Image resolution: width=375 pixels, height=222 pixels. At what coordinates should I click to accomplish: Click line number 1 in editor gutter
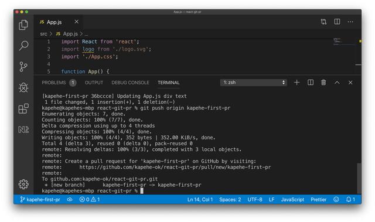click(x=49, y=42)
